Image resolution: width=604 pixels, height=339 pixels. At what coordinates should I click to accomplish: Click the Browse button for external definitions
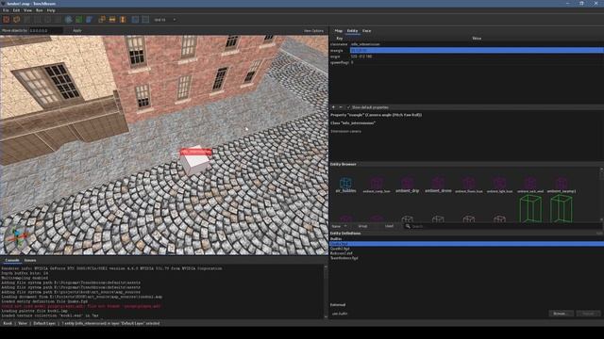click(561, 314)
